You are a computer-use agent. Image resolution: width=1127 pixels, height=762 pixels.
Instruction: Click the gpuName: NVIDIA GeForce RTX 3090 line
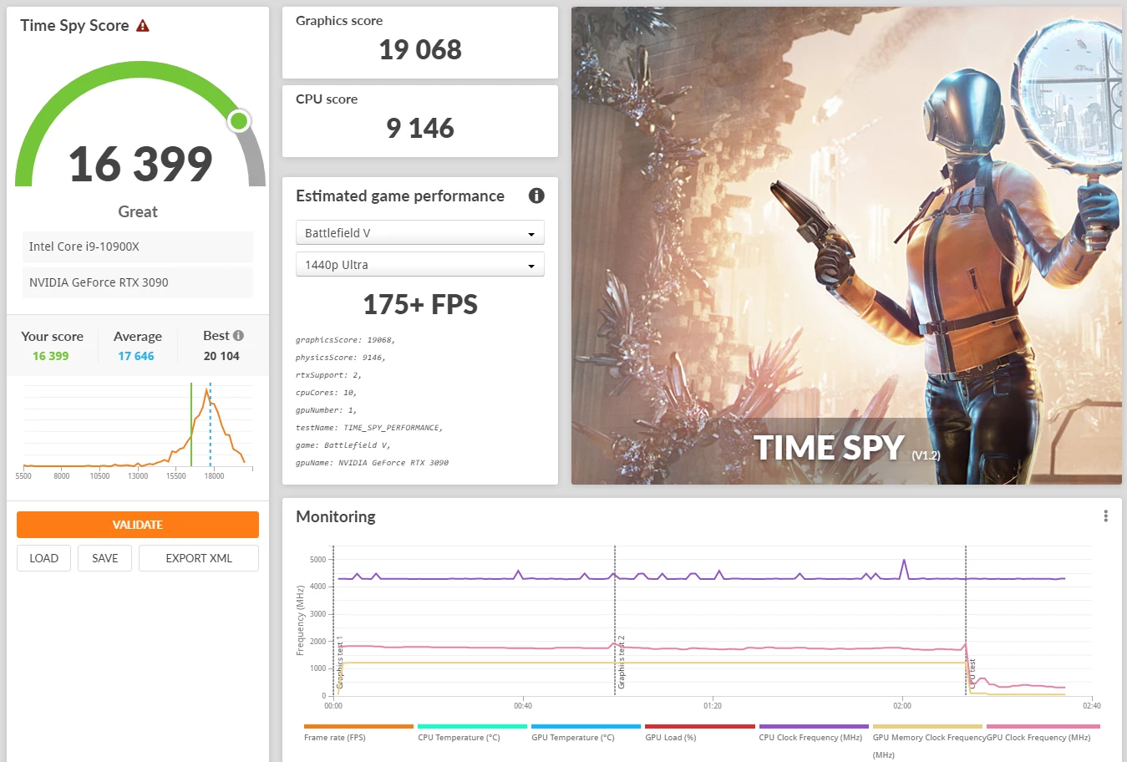[x=372, y=463]
